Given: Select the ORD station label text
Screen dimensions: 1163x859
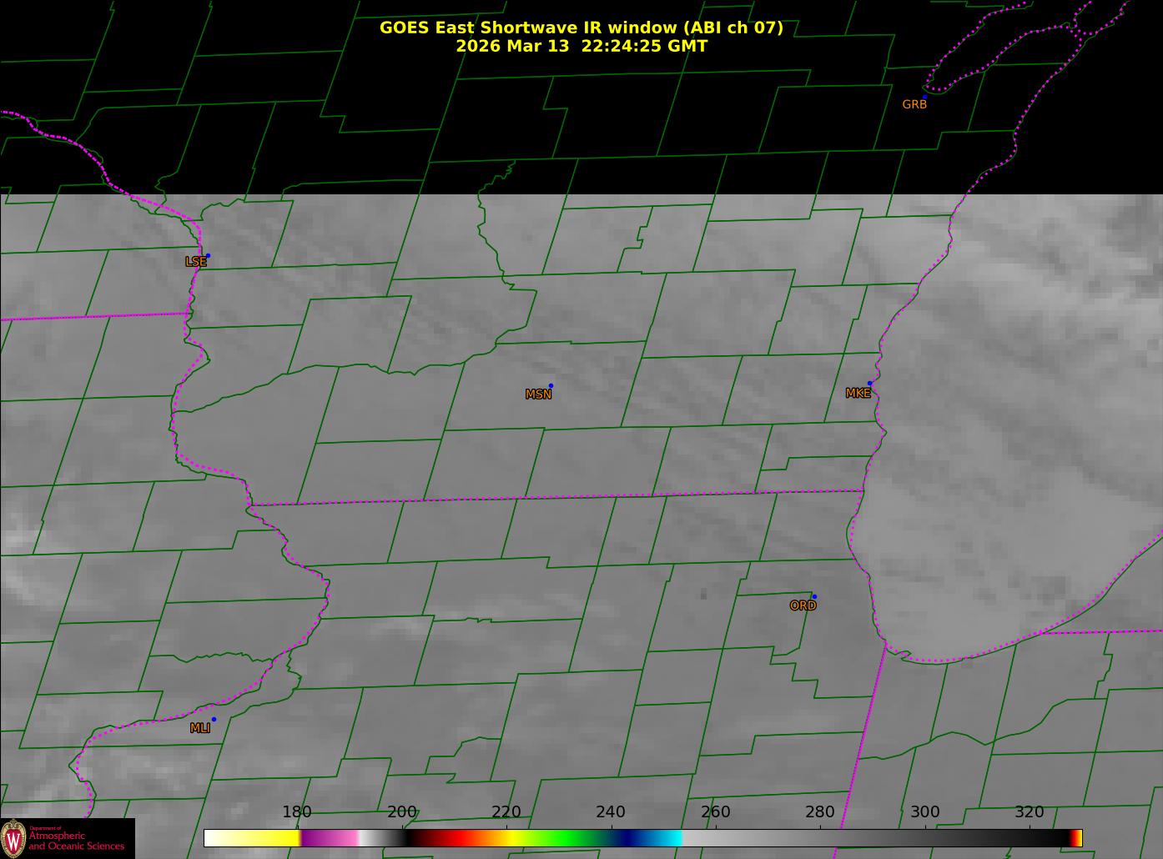Looking at the screenshot, I should [x=803, y=605].
